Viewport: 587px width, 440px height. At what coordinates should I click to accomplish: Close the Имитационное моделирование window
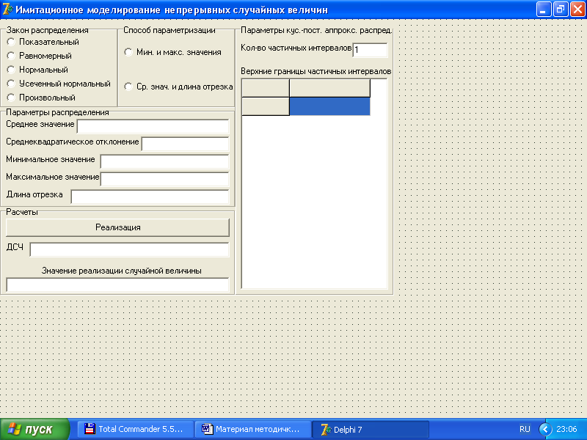click(x=577, y=10)
